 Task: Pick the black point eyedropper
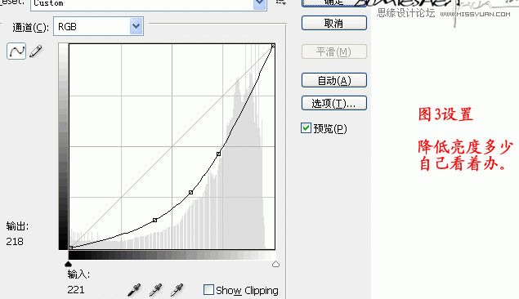click(134, 290)
